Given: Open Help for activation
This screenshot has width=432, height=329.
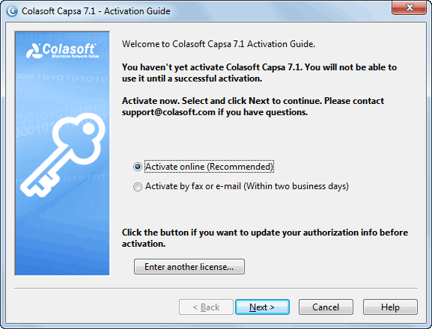Looking at the screenshot, I should click(x=390, y=307).
